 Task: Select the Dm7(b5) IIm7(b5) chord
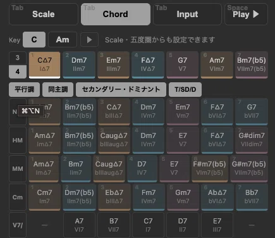[79, 197]
